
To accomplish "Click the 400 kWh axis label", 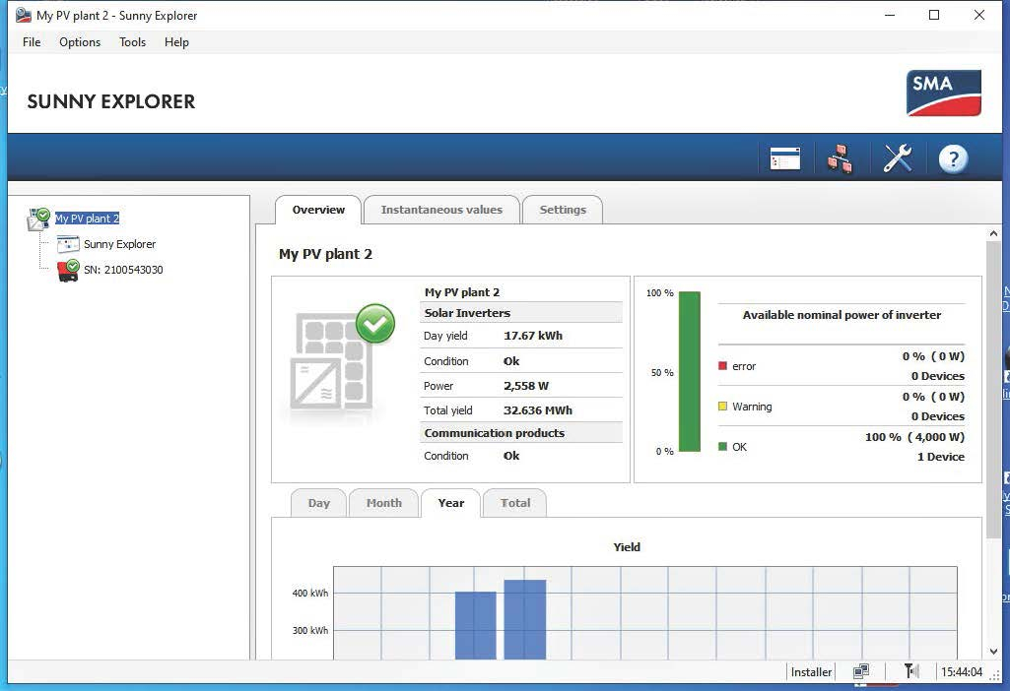I will click(x=309, y=594).
